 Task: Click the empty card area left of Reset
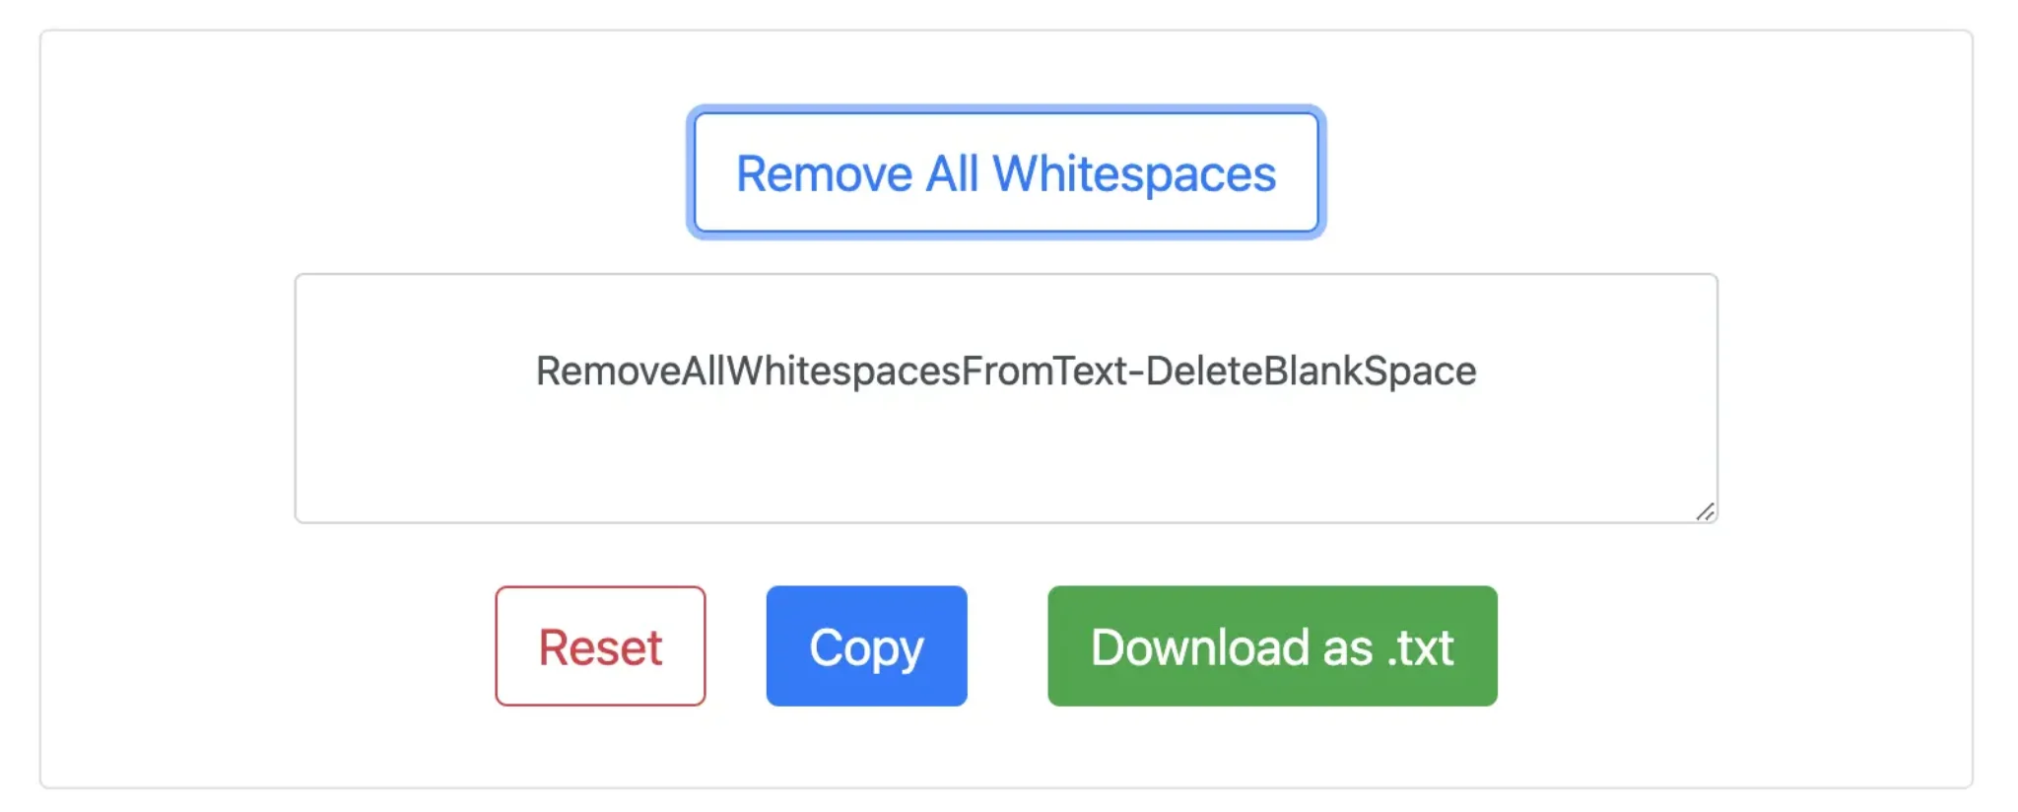point(266,646)
